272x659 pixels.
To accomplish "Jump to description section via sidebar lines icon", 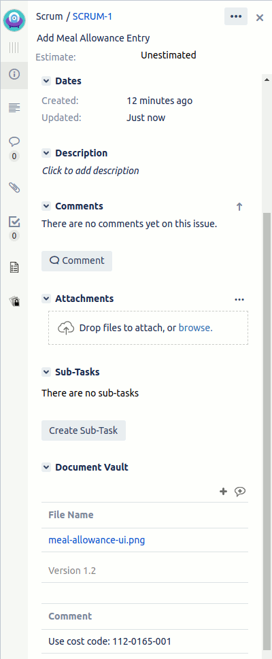I will click(14, 108).
